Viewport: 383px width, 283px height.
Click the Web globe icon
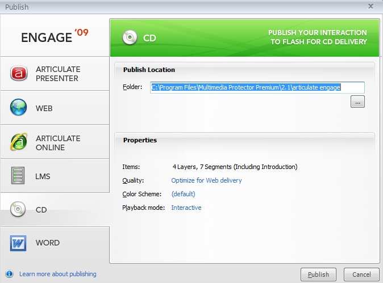click(x=19, y=108)
